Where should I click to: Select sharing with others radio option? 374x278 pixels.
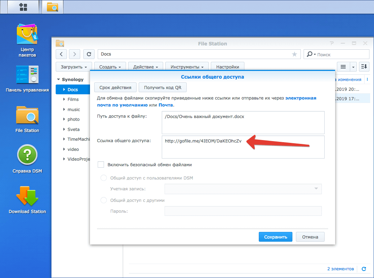[x=104, y=200]
